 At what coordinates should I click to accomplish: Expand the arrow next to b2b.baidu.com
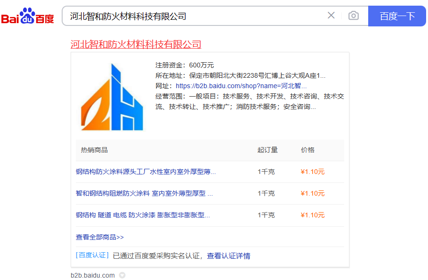[x=122, y=275]
